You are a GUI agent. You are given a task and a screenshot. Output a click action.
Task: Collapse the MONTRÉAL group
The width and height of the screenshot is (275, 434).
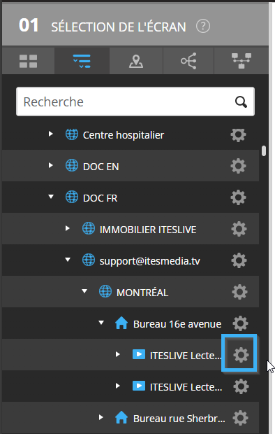coord(84,291)
